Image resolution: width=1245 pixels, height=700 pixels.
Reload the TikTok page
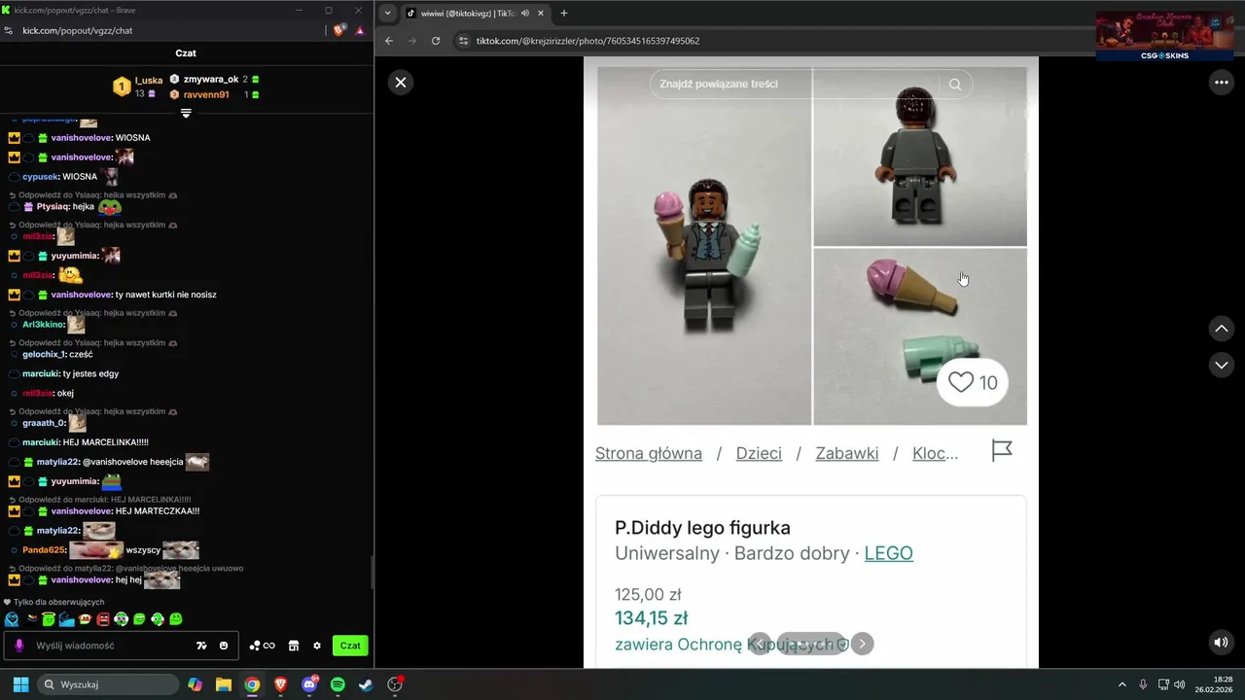point(436,41)
